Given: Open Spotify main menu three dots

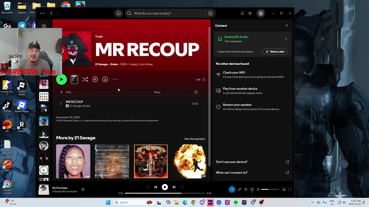Looking at the screenshot, I should [x=42, y=13].
